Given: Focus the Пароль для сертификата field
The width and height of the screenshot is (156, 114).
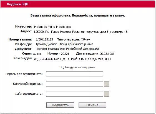Looking at the screenshot, I should tap(75, 74).
